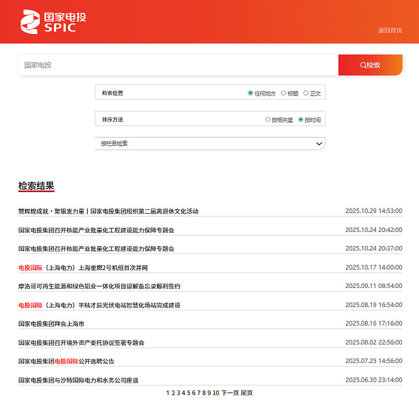Click the 检索结果 heading
Viewport: 419px width, 401px height.
36,186
